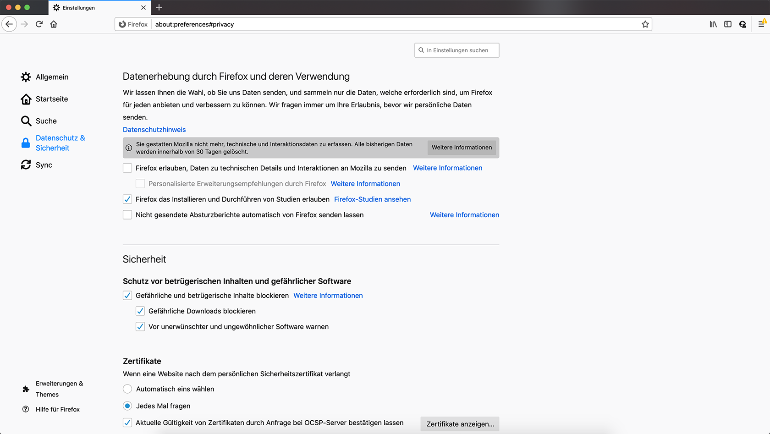Show the sidebars toolbar icon
770x434 pixels.
tap(728, 24)
